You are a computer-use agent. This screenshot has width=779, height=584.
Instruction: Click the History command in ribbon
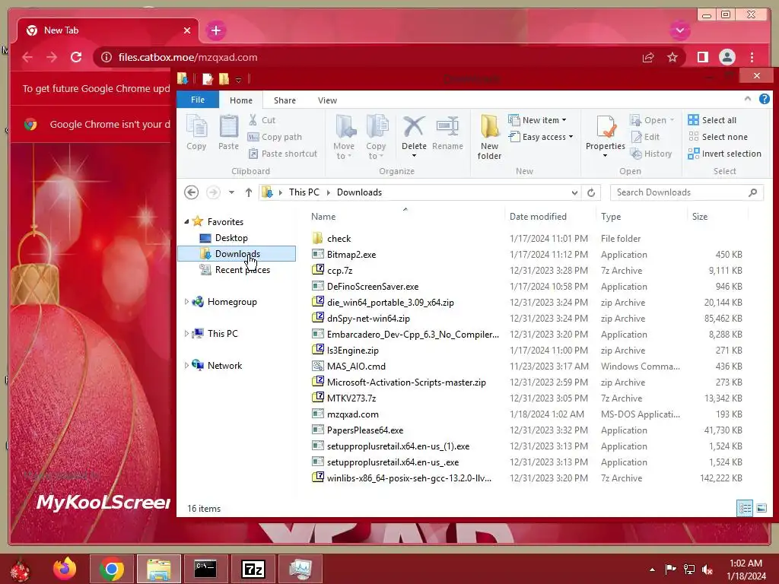[x=651, y=154]
